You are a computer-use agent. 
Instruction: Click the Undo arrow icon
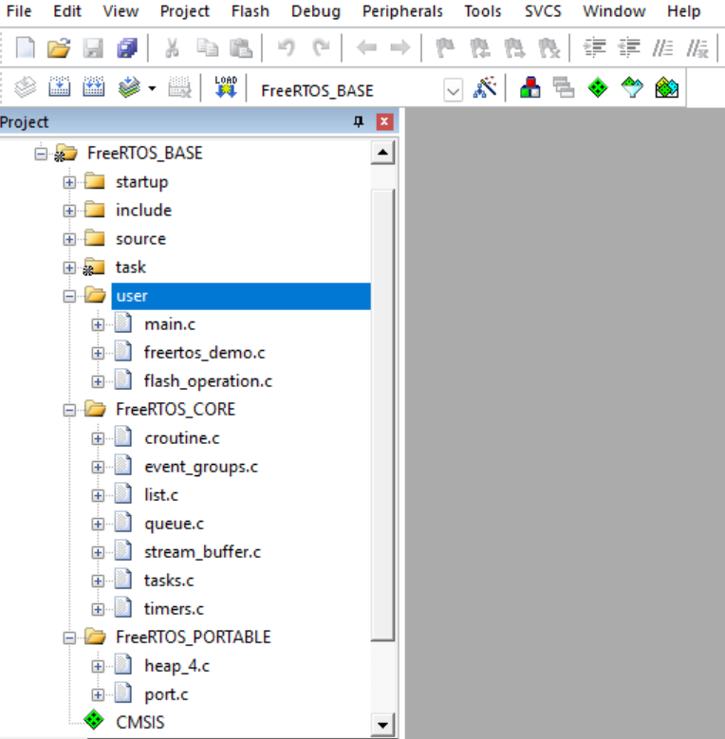click(287, 47)
